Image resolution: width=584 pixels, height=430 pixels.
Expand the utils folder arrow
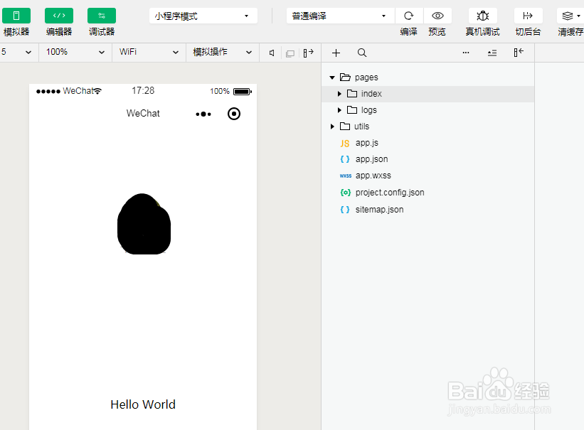coord(332,127)
